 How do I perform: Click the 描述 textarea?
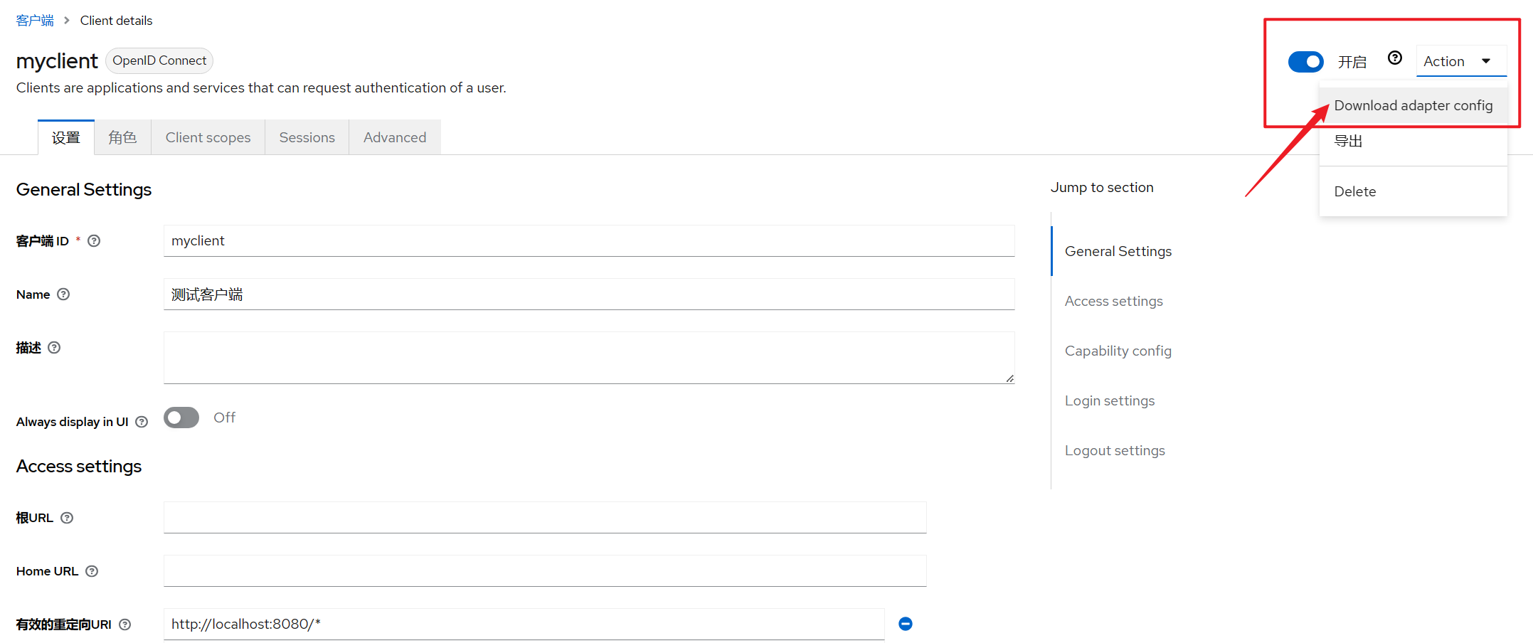click(x=589, y=358)
